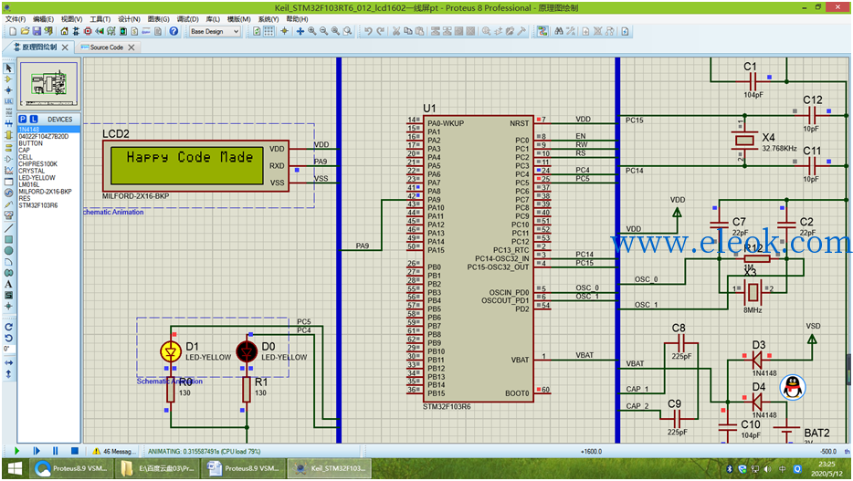Select the 2D Graphics Circle tool
853x481 pixels.
(9, 251)
